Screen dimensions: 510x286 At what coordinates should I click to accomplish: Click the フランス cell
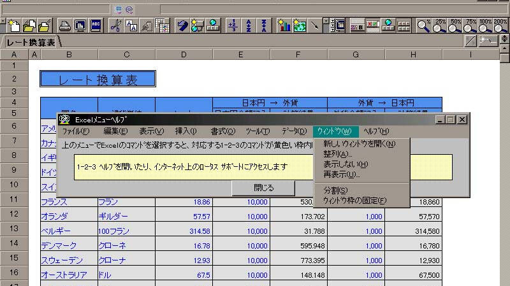(69, 202)
